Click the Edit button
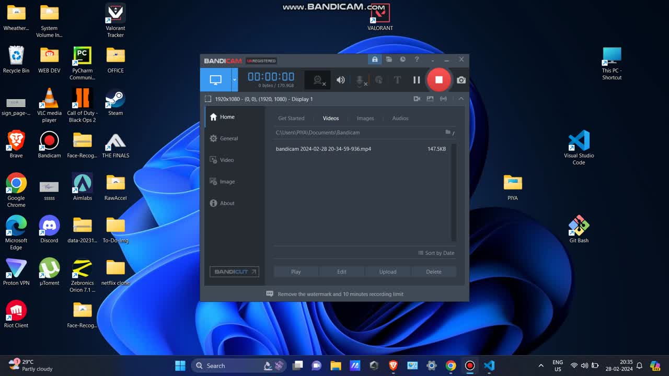Viewport: 669px width, 376px height. [342, 272]
